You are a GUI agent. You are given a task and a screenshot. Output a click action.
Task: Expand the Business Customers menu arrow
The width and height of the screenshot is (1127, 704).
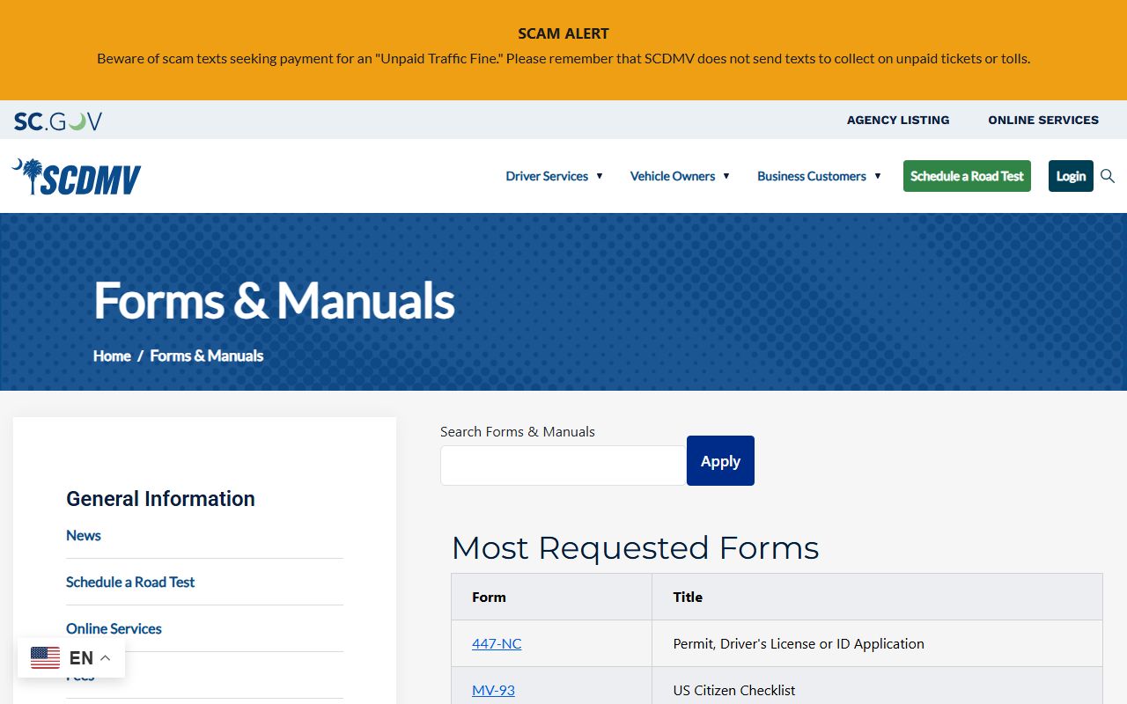pos(878,176)
